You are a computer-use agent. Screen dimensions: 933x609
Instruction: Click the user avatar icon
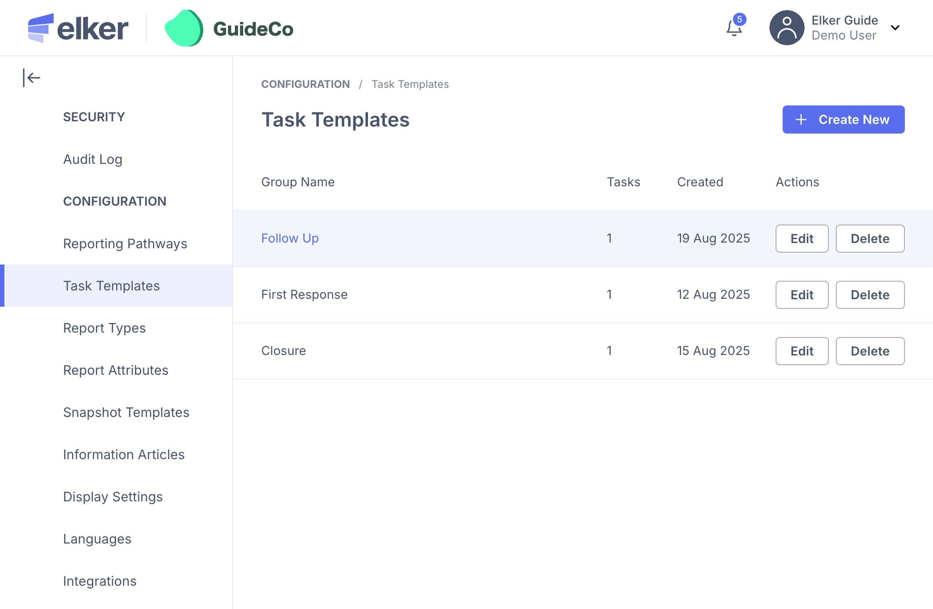tap(787, 28)
